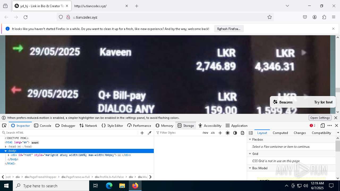Image resolution: width=340 pixels, height=191 pixels.
Task: Toggle light color scheme simulation
Action: pos(228,133)
